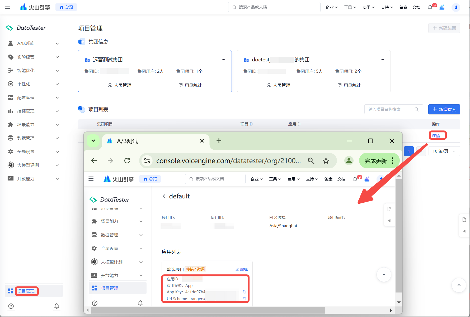Click the site info icon in the address bar
Viewport: 470px width, 317px height.
pos(147,161)
